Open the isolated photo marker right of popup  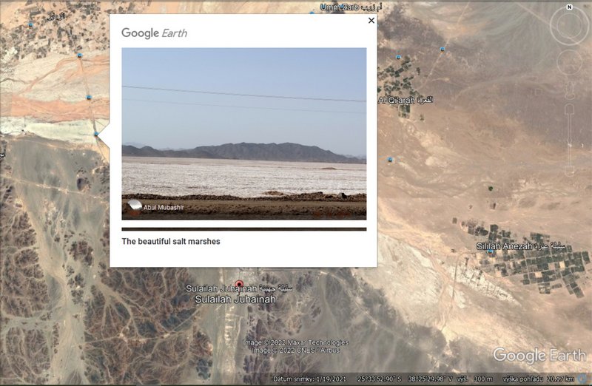click(391, 160)
